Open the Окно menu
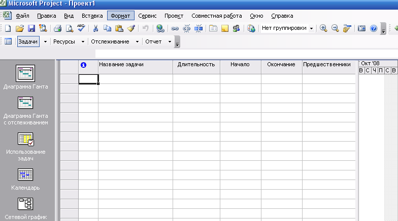The height and width of the screenshot is (221, 398). click(x=256, y=16)
